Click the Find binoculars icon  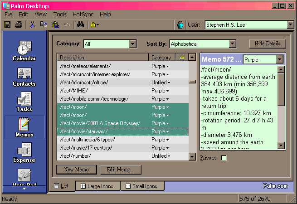click(x=80, y=24)
